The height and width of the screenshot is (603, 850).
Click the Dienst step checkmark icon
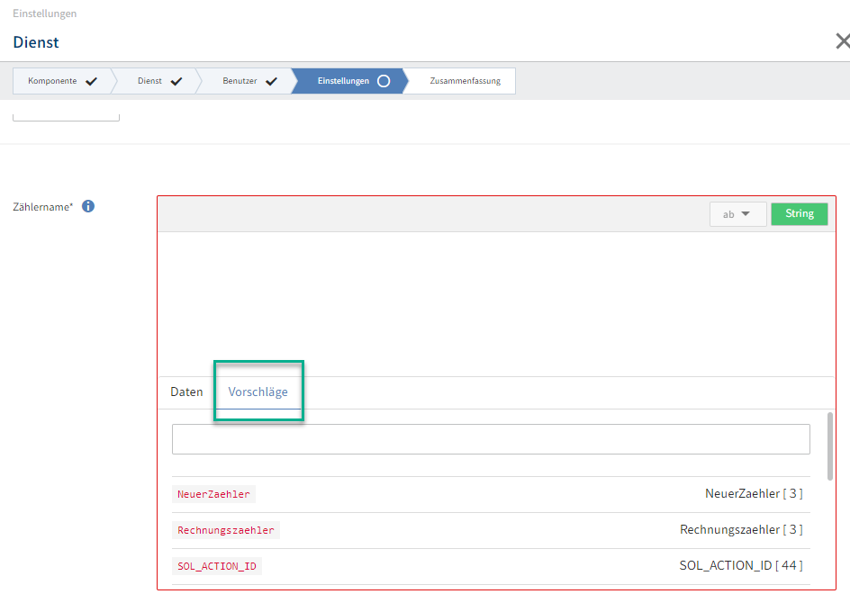(176, 81)
